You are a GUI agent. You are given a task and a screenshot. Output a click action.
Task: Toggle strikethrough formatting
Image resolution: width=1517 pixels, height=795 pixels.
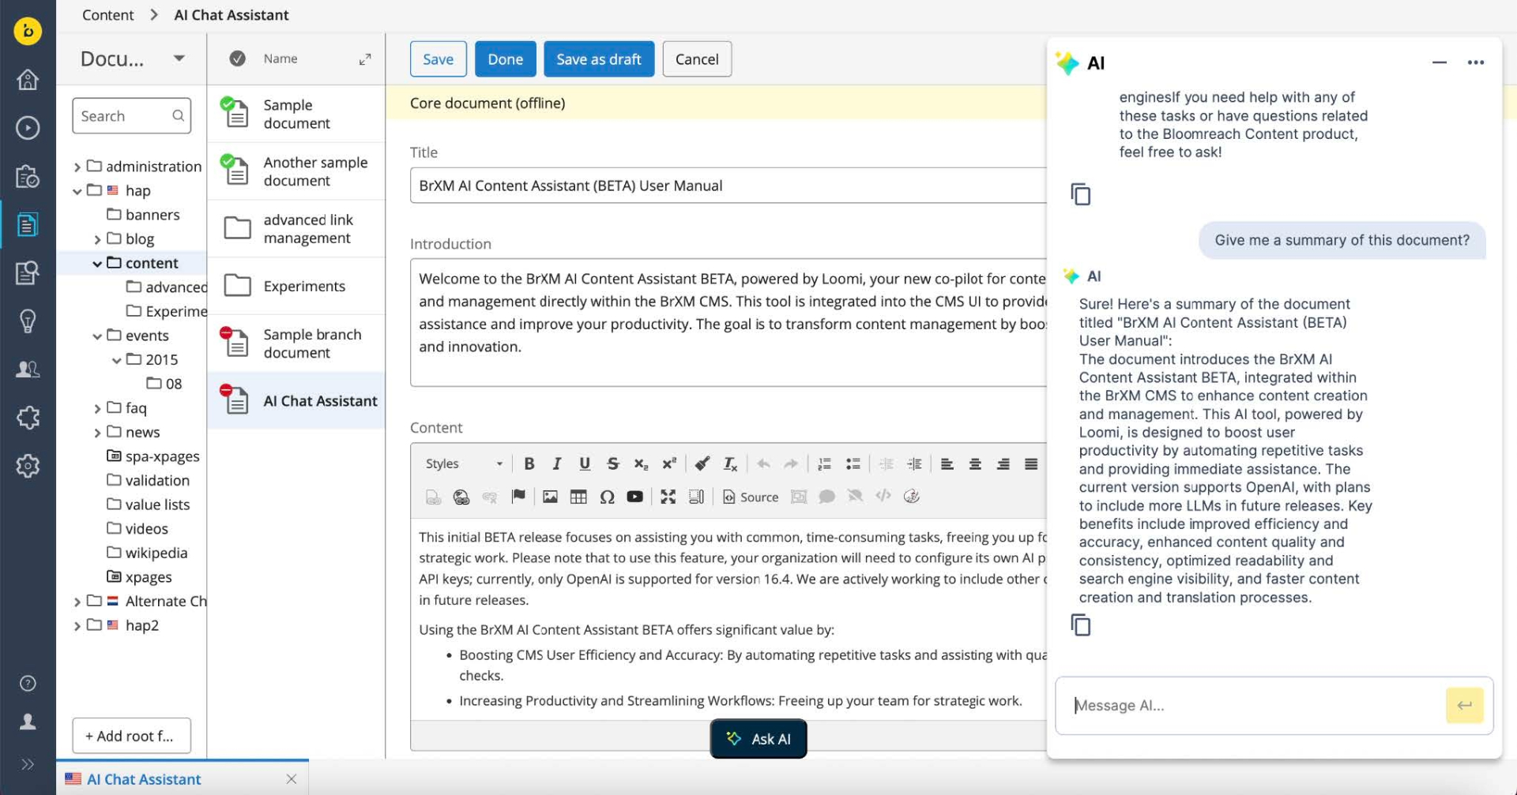612,463
